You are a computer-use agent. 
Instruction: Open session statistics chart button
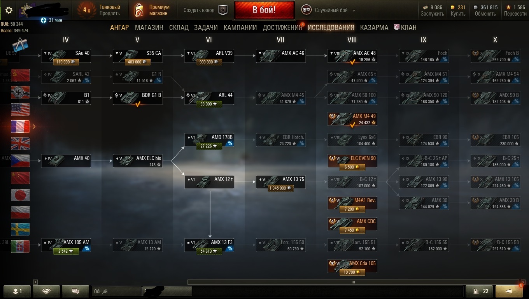[479, 291]
